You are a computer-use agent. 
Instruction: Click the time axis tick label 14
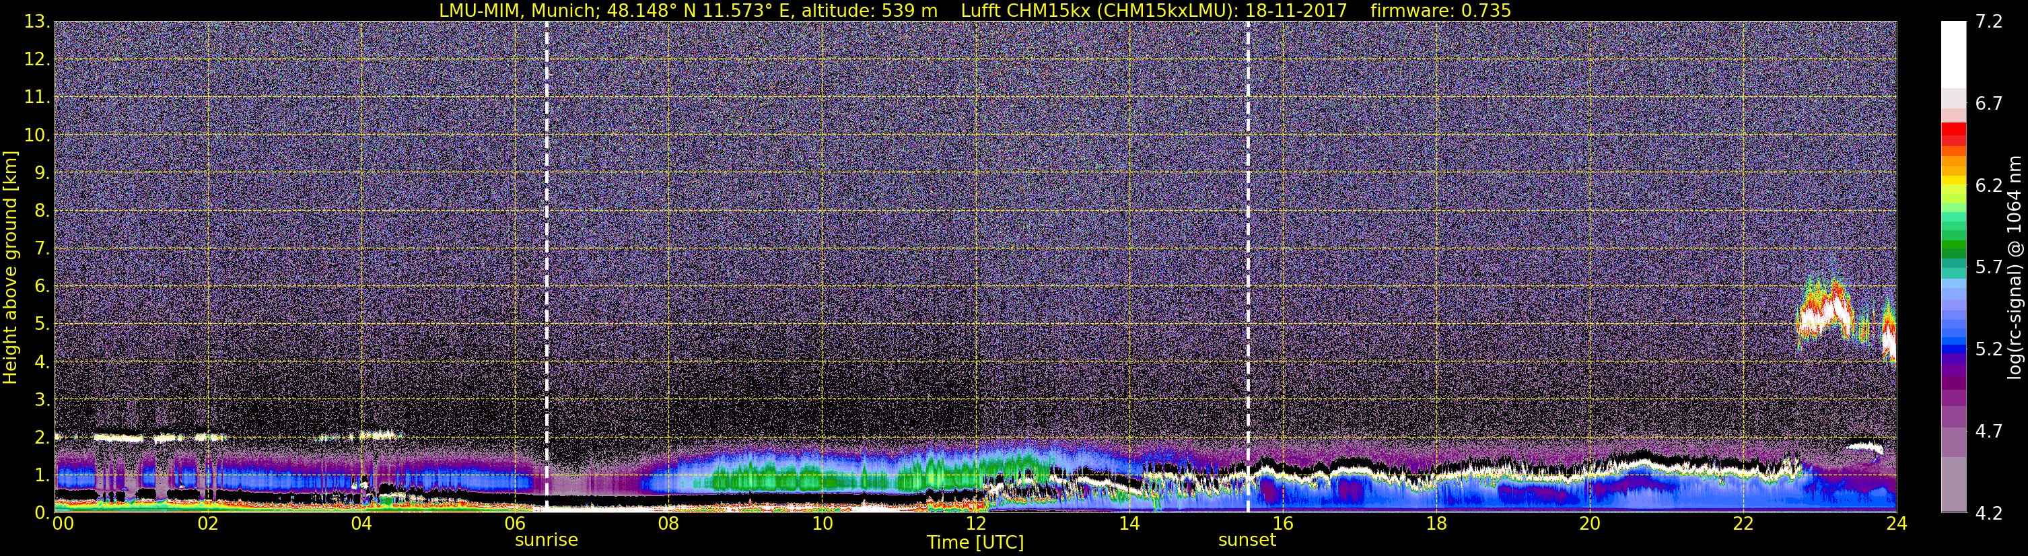pos(1129,524)
